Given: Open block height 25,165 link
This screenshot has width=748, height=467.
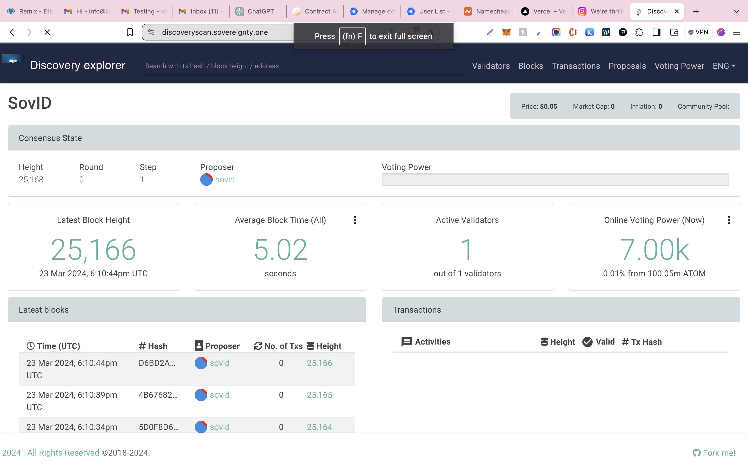Looking at the screenshot, I should click(x=319, y=395).
